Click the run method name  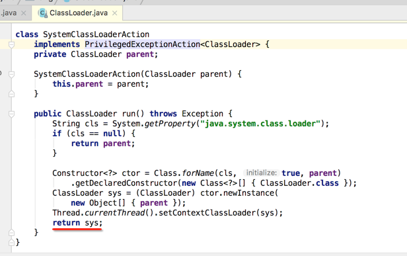pos(128,114)
